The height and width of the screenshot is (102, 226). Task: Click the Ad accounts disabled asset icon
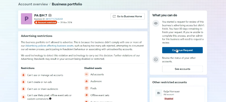click(x=87, y=74)
